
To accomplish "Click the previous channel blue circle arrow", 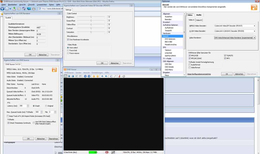I will [85, 76].
